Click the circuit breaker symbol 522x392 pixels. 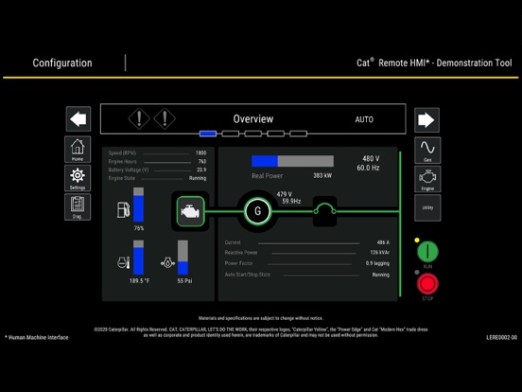(x=324, y=211)
